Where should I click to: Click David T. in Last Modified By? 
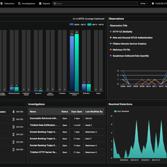point(89,125)
